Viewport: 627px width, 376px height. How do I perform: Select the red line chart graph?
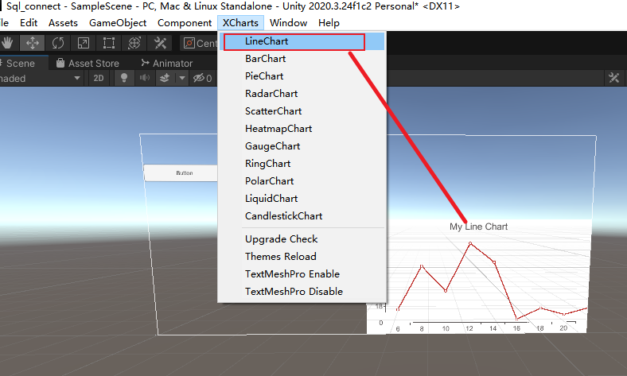tap(492, 281)
